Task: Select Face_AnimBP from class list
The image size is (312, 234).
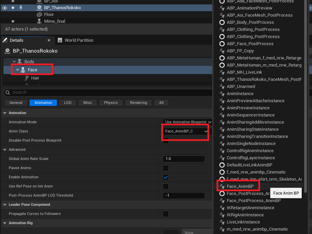Action: [240, 186]
